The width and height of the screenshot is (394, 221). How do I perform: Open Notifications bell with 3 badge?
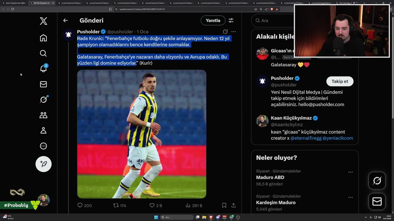click(x=43, y=68)
